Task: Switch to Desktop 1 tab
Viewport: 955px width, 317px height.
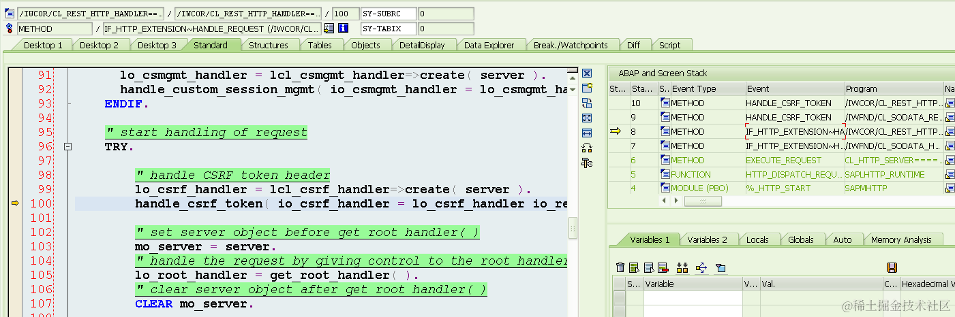Action: point(43,45)
